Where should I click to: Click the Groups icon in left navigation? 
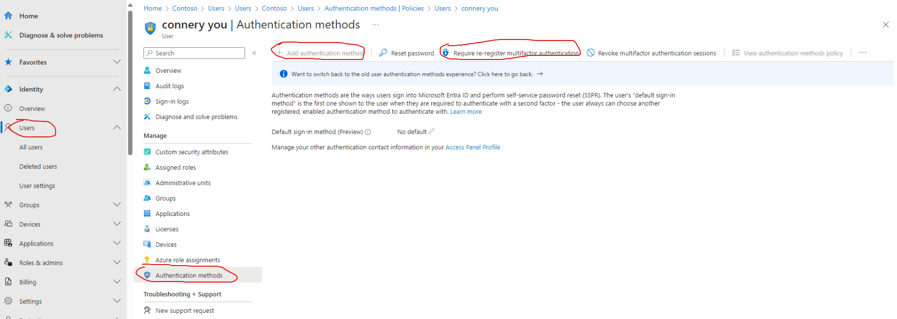click(x=8, y=205)
